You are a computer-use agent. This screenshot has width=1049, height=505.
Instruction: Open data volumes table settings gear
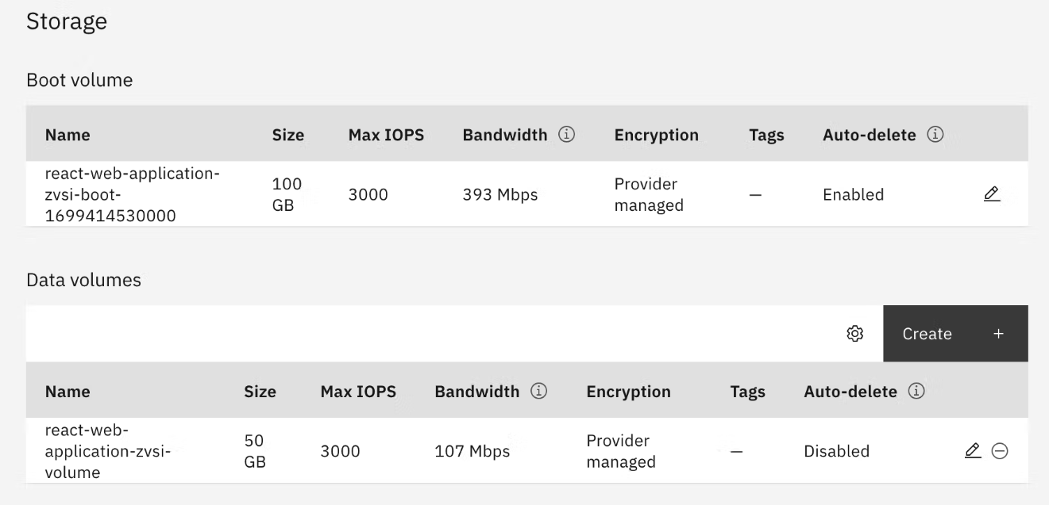855,334
